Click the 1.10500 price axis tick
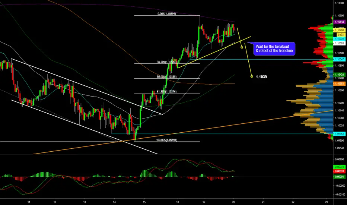The width and height of the screenshot is (347, 205). click(339, 66)
